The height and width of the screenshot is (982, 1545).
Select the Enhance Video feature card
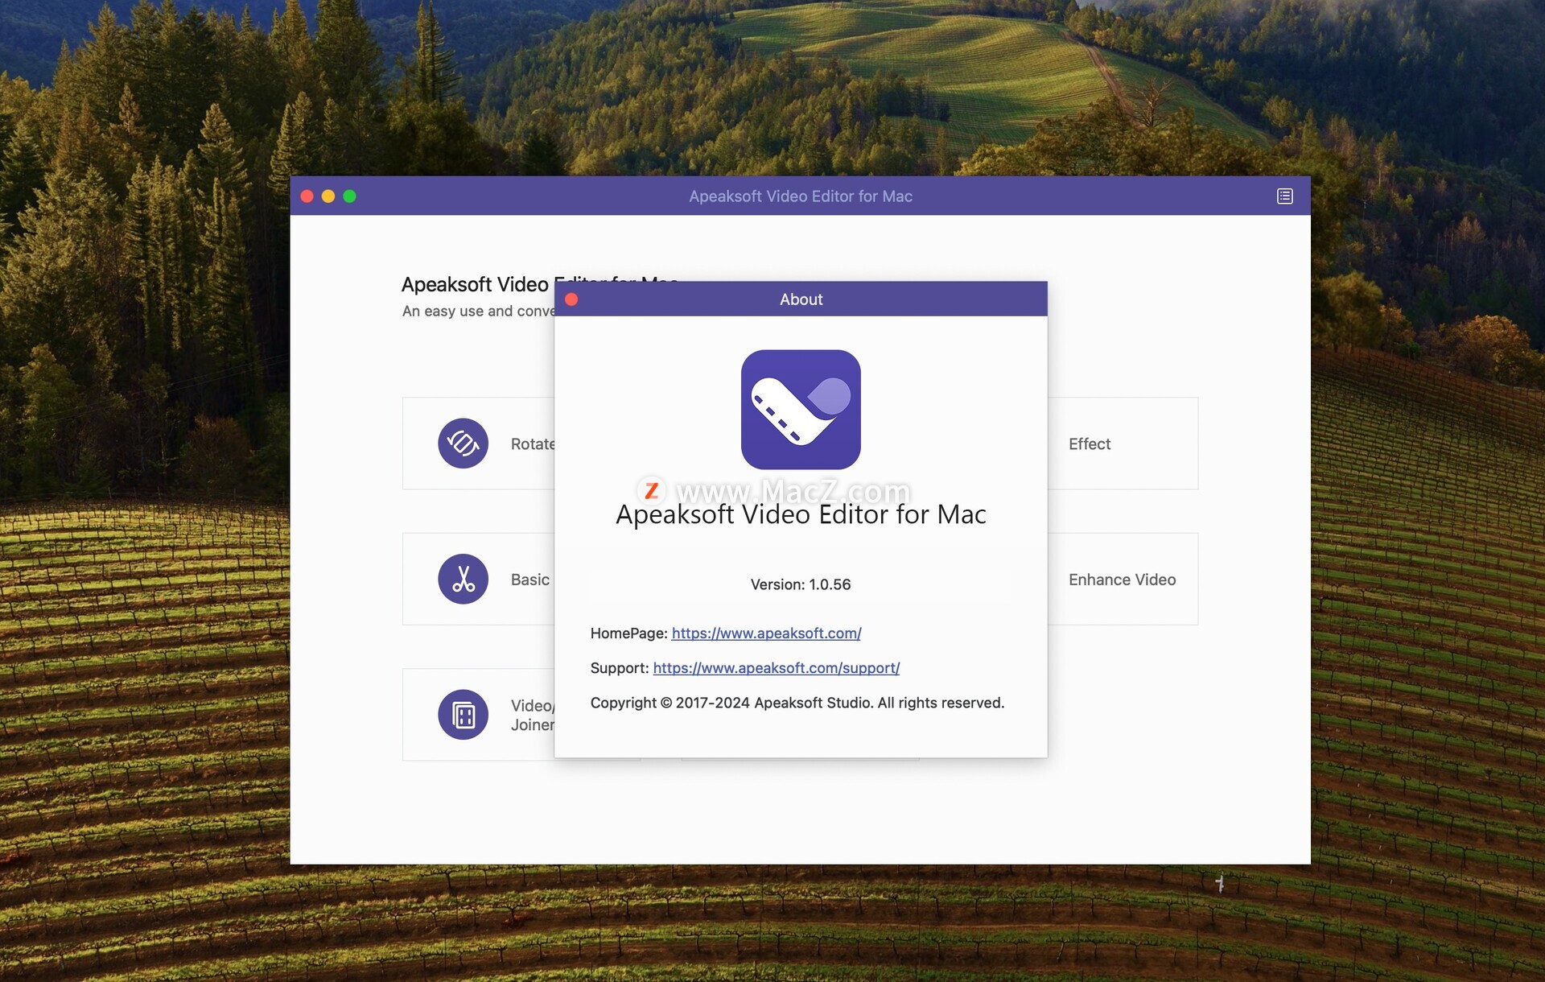tap(1122, 580)
